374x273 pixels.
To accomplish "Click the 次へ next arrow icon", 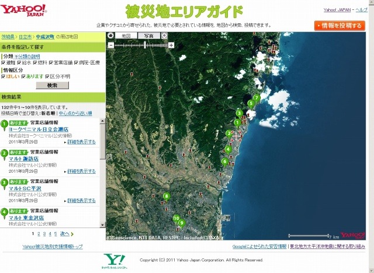I will tap(72, 234).
